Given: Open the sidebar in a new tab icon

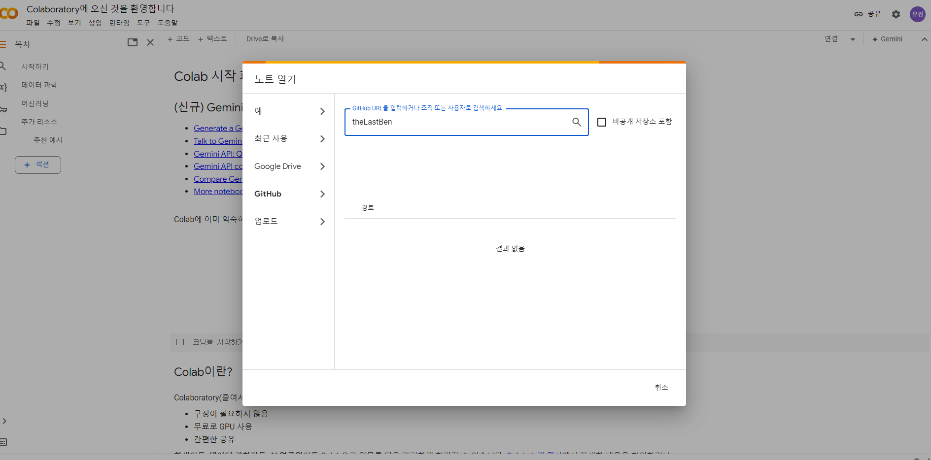Looking at the screenshot, I should (133, 42).
